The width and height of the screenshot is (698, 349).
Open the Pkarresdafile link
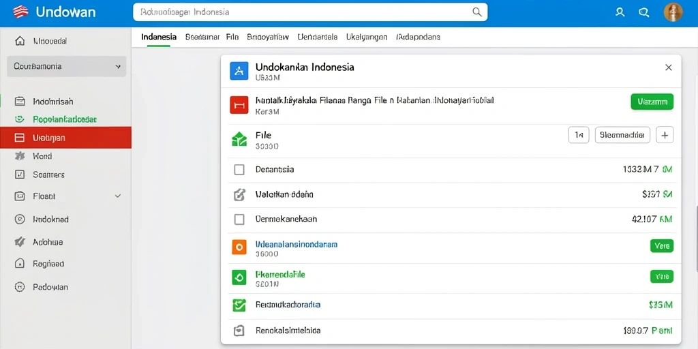[280, 275]
